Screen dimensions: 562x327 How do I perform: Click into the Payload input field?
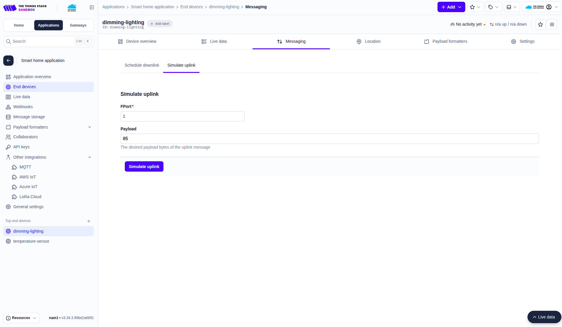[330, 139]
